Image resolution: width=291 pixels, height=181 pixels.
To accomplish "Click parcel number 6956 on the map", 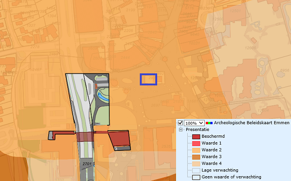I will click(x=285, y=70).
